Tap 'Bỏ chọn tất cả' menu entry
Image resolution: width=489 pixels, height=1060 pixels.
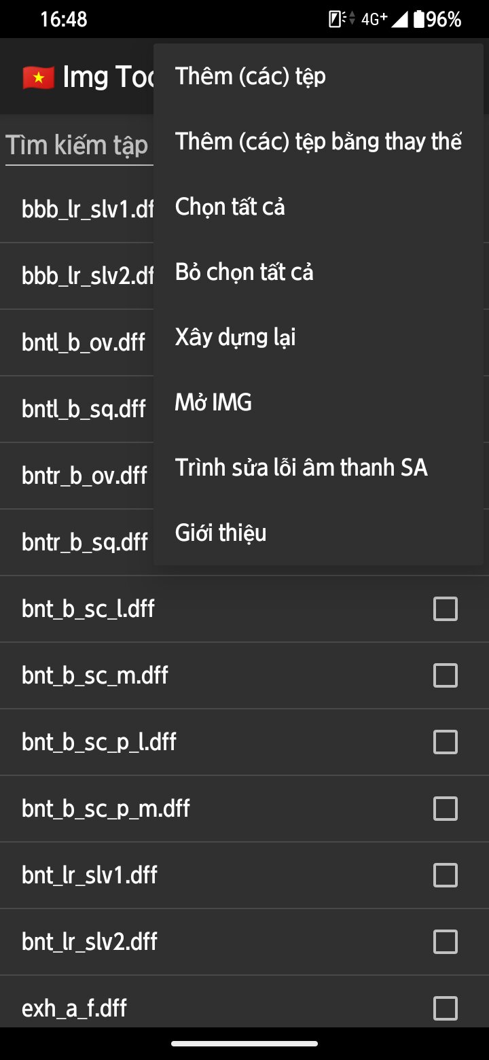pyautogui.click(x=244, y=272)
